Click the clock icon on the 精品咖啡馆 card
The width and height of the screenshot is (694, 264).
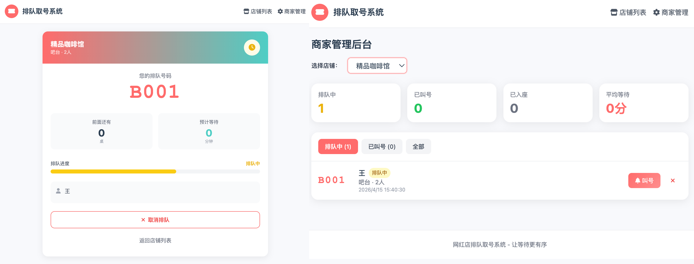(x=252, y=48)
